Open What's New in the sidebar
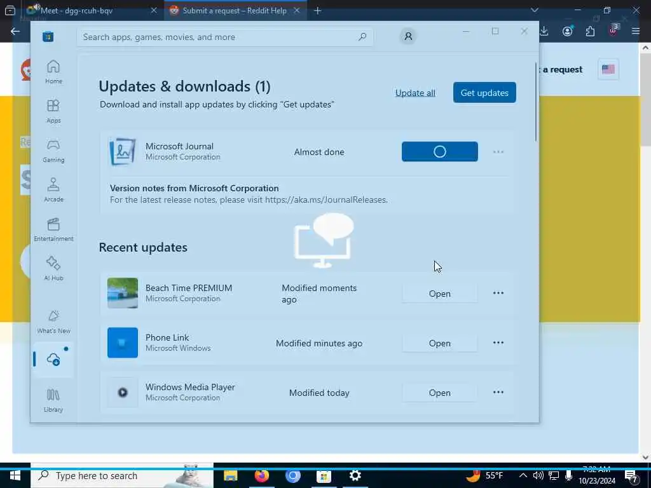The width and height of the screenshot is (651, 488). pos(53,322)
